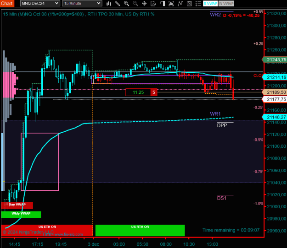Image resolution: width=287 pixels, height=248 pixels.
Task: Click the US RTH OR green bar
Action: coord(140,230)
